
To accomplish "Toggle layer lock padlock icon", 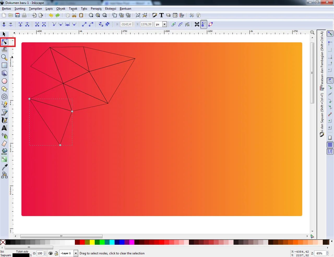I will click(x=56, y=253).
